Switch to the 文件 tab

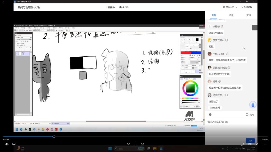[249, 15]
